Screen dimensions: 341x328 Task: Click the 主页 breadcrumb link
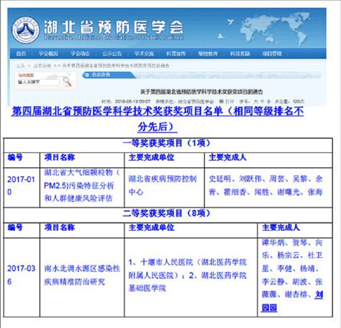[20, 66]
